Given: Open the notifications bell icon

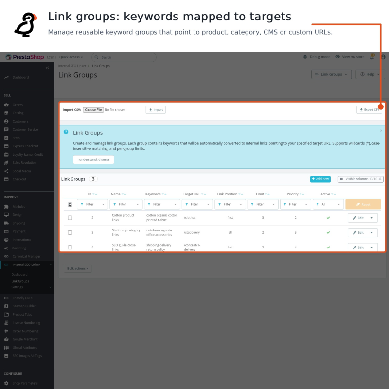Looking at the screenshot, I should pyautogui.click(x=372, y=57).
